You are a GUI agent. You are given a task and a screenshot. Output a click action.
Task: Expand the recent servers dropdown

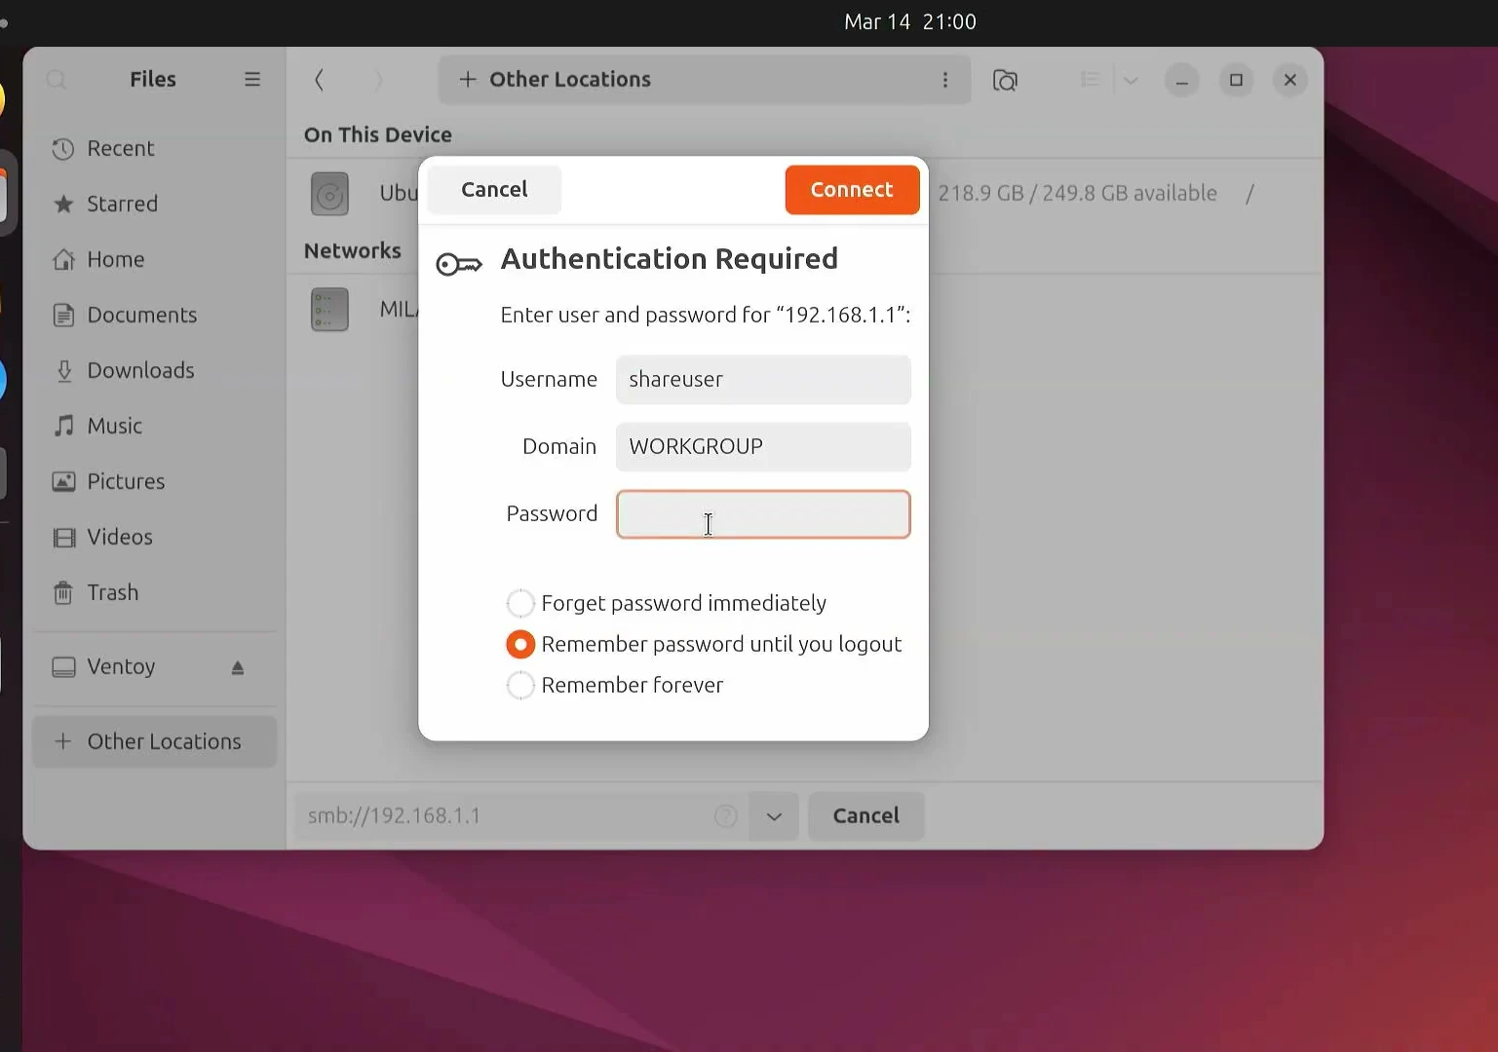(774, 816)
